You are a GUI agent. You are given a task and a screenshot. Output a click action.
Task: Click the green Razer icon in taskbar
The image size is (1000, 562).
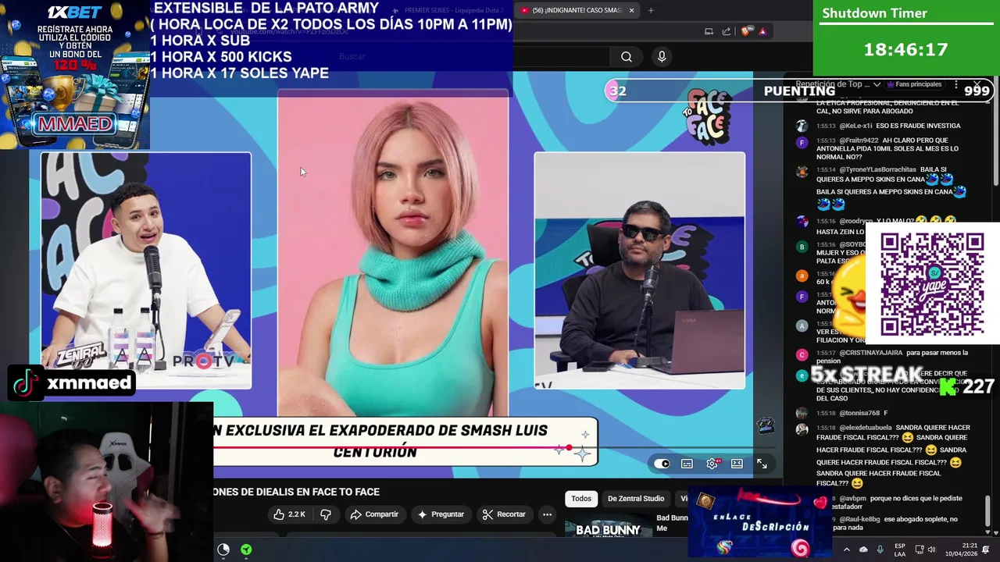[x=246, y=550]
